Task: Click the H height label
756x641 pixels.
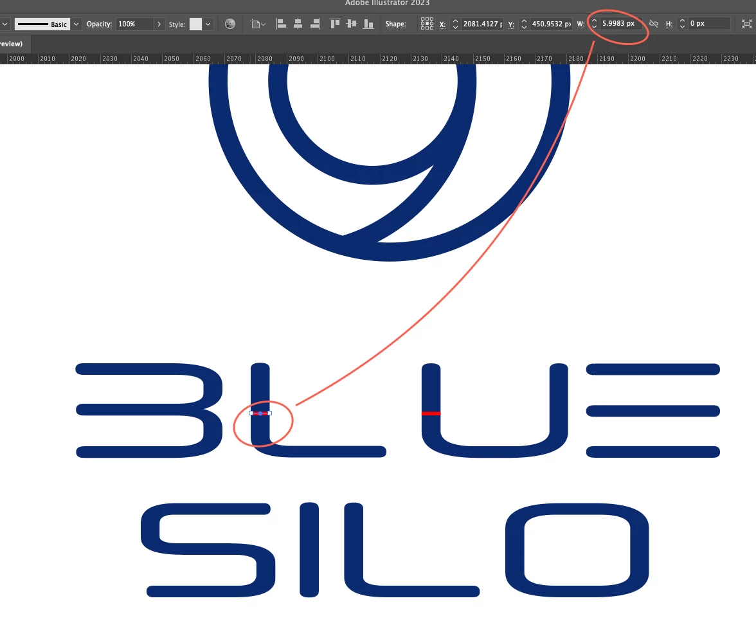Action: [x=669, y=24]
